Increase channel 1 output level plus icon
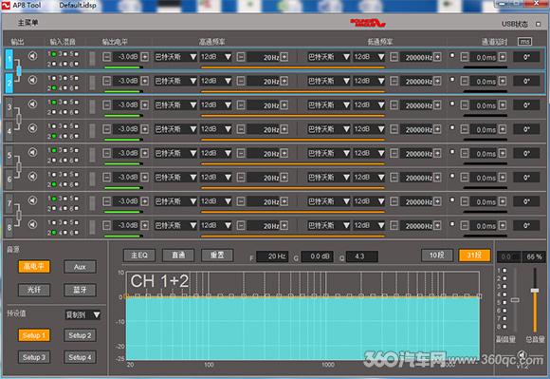Image resolution: width=550 pixels, height=379 pixels. click(x=144, y=57)
